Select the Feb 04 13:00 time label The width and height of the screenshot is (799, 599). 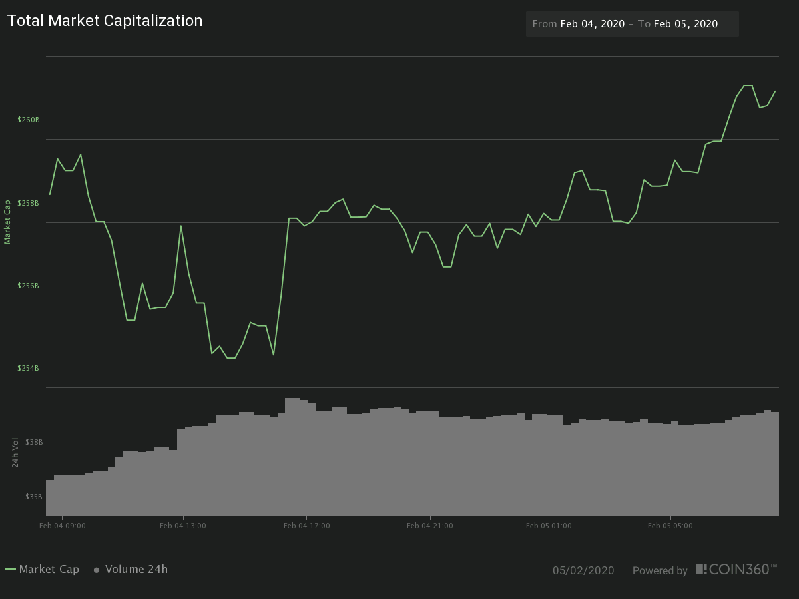pyautogui.click(x=183, y=526)
